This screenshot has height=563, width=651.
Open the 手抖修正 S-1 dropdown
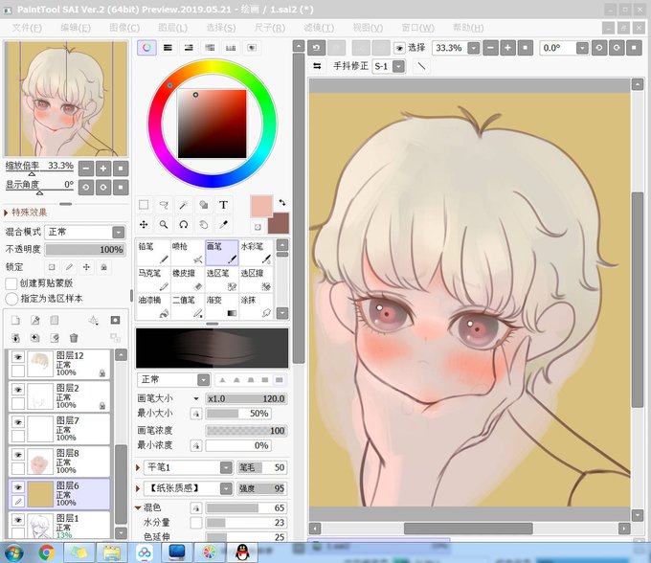[398, 66]
